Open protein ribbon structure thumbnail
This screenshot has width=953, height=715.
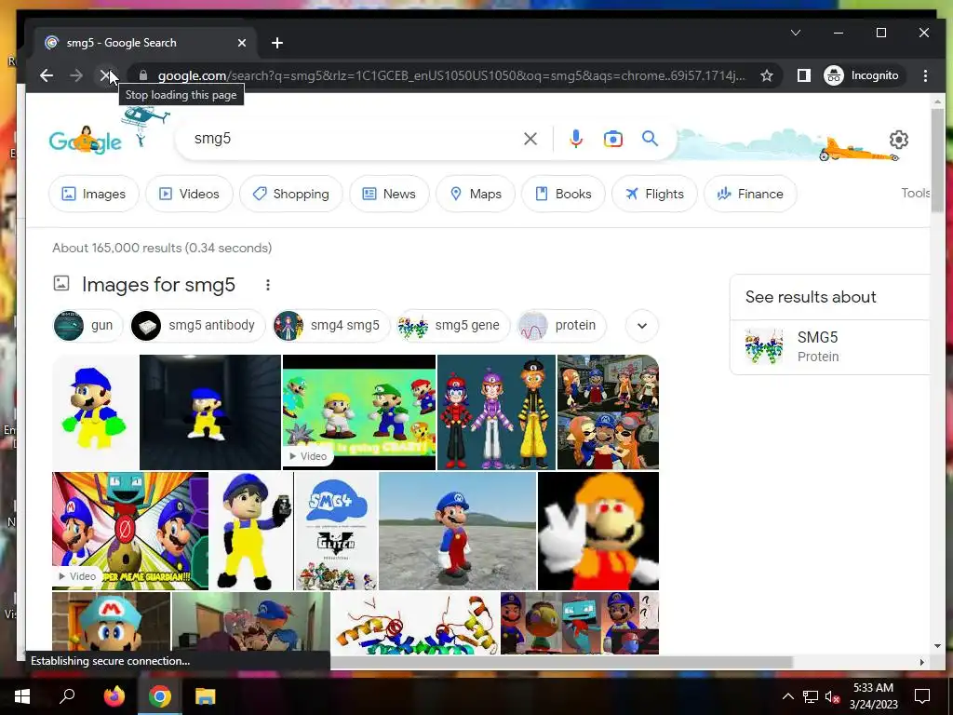[415, 623]
